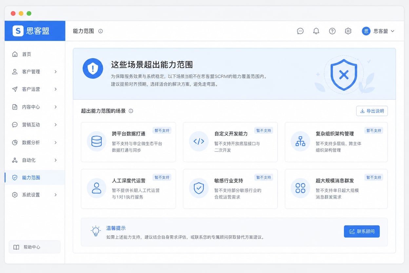The image size is (409, 273).
Task: Click the 思客盟 logo icon in sidebar
Action: point(18,31)
